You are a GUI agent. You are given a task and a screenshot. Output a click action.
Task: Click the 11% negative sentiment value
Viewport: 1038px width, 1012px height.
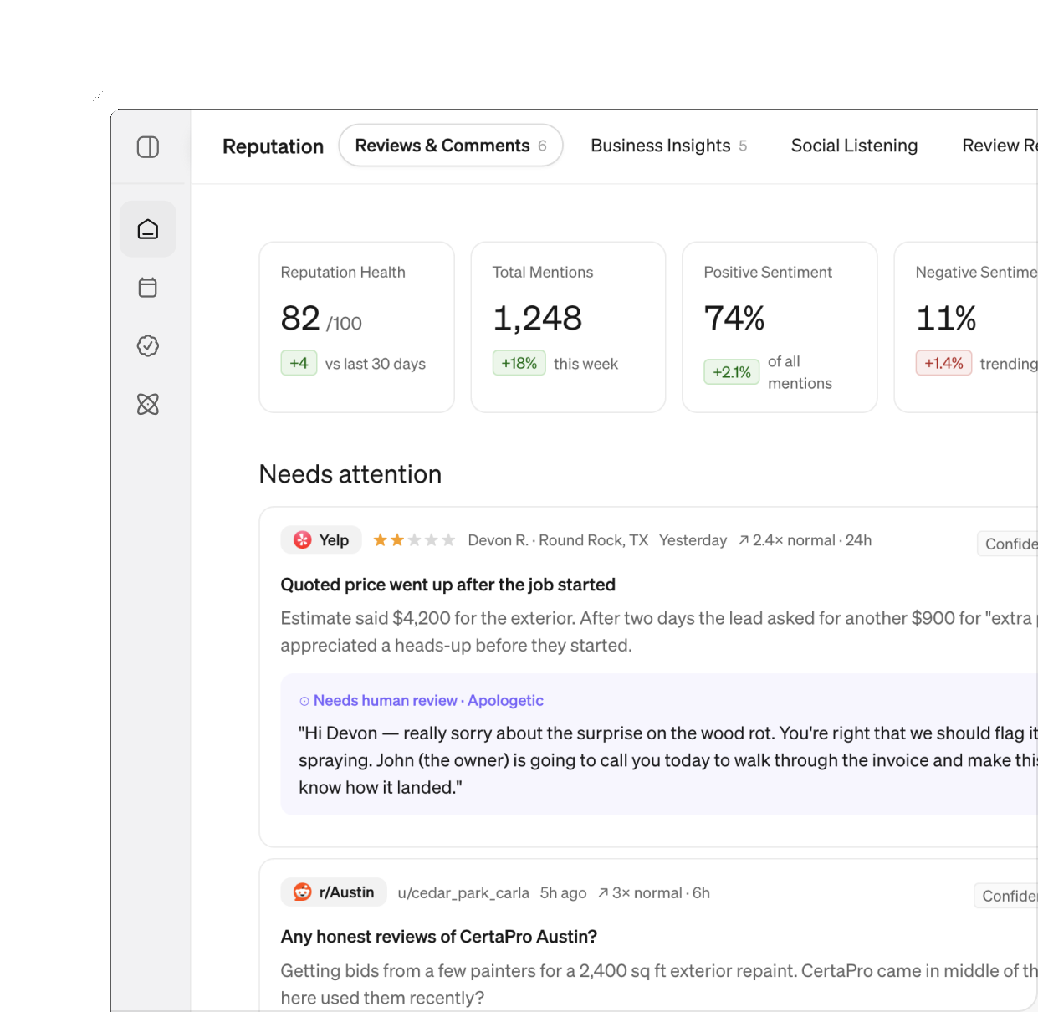[x=946, y=319]
